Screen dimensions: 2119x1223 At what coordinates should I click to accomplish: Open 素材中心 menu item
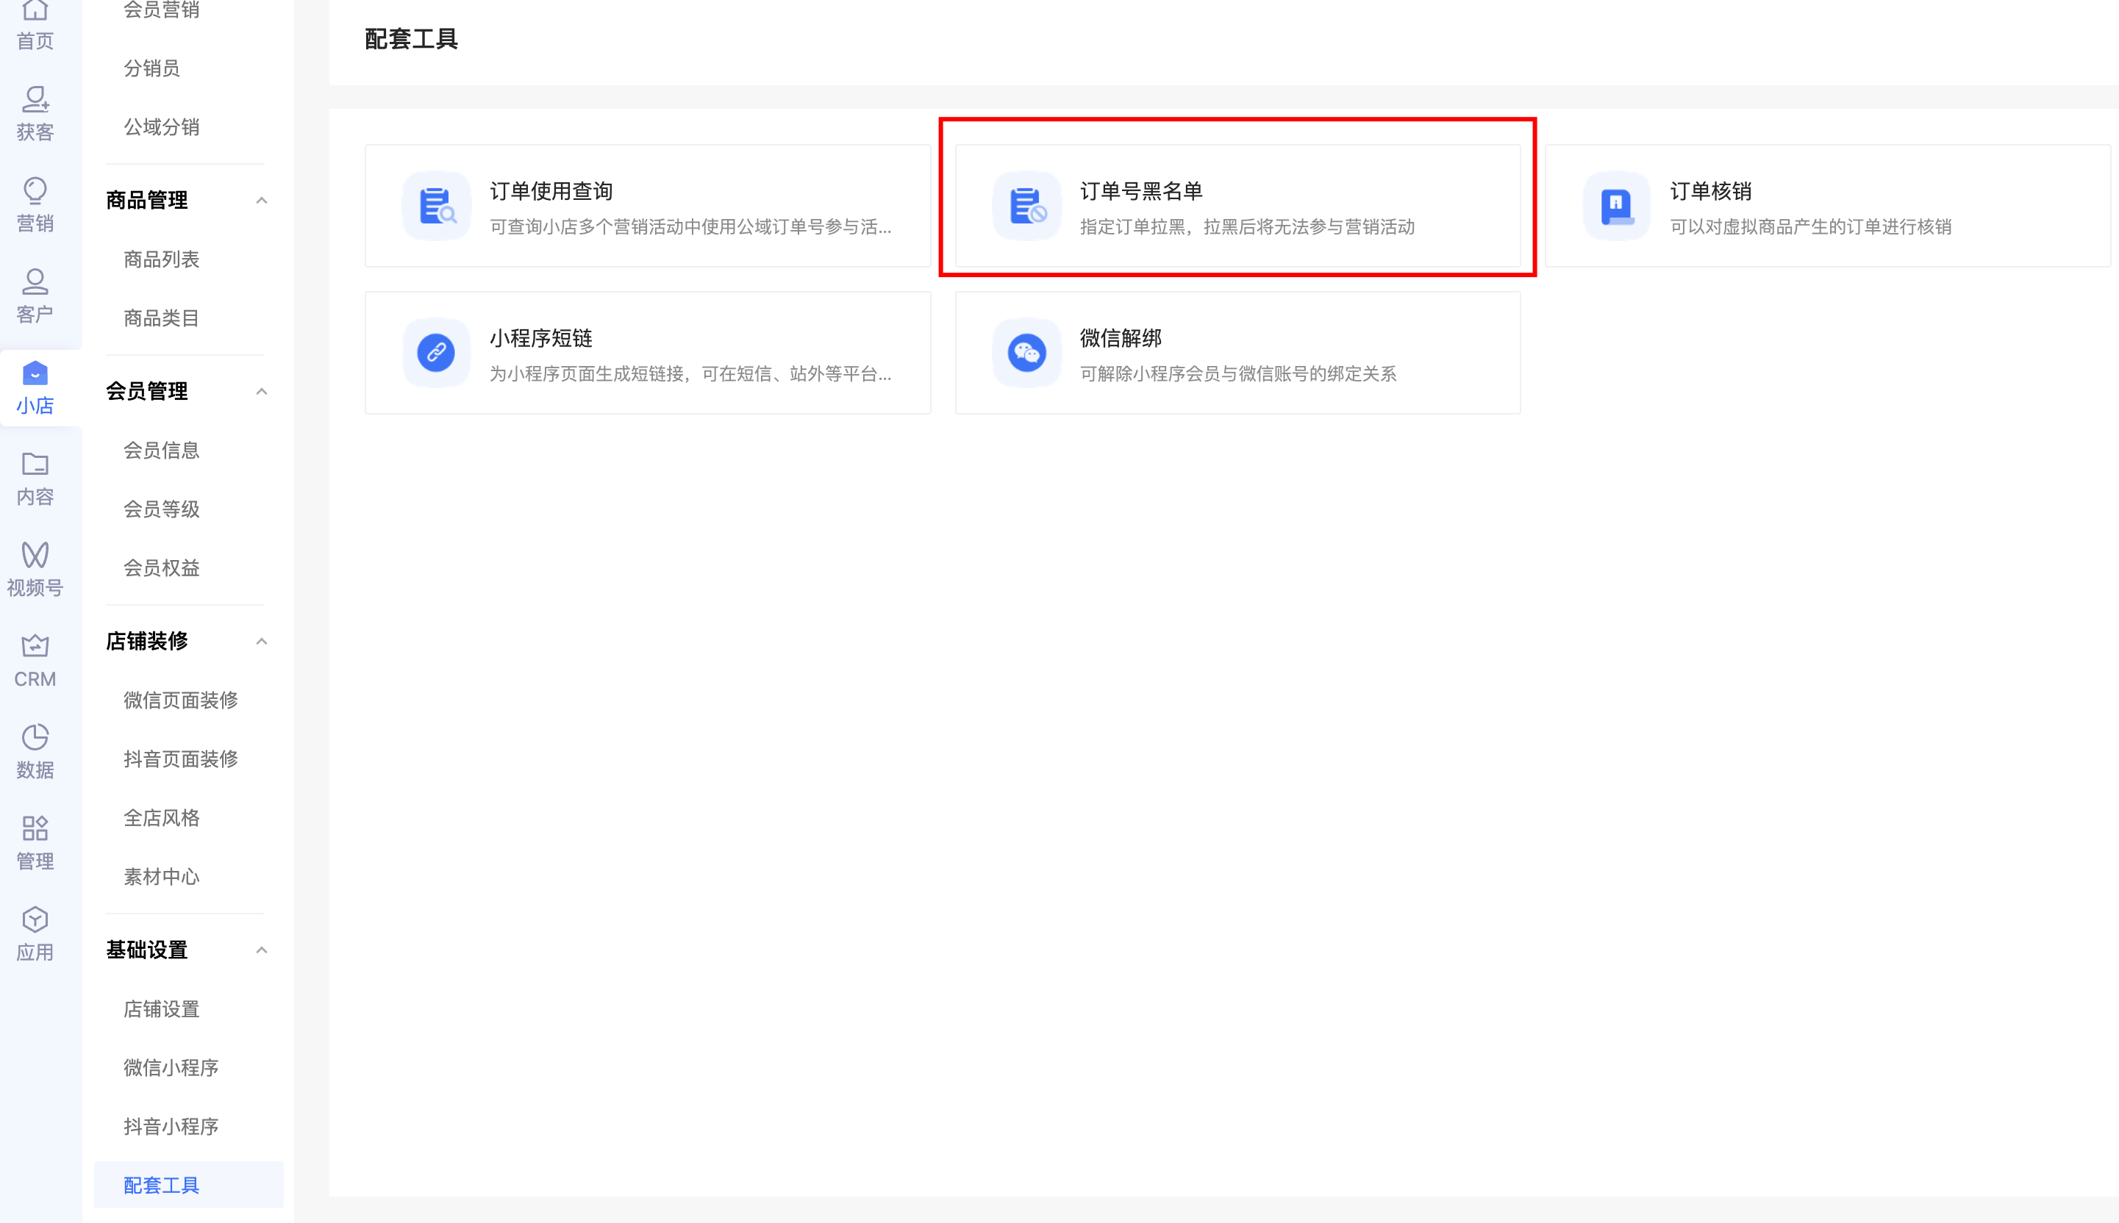161,876
